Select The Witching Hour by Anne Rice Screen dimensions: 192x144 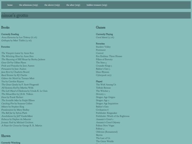[17, 56]
